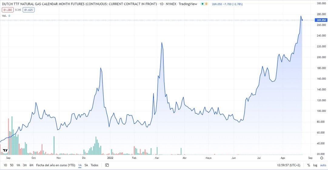Click the chart title symbol name
The image size is (328, 170).
(x=79, y=4)
